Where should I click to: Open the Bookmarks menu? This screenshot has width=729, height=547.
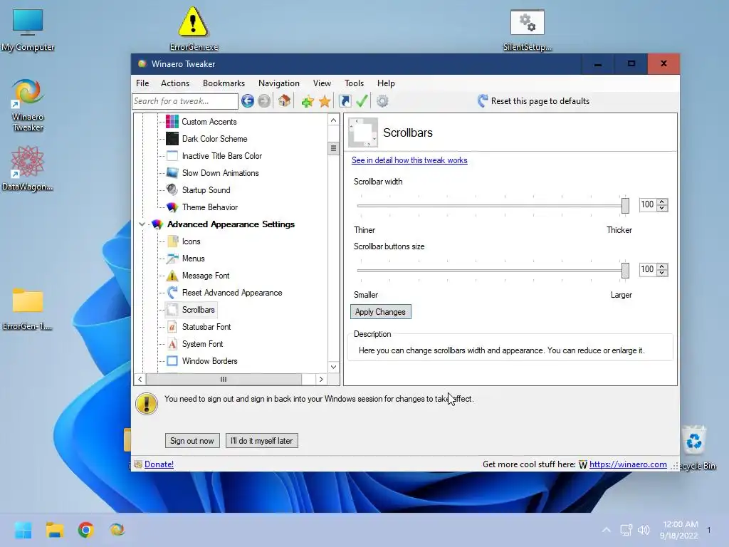[224, 83]
